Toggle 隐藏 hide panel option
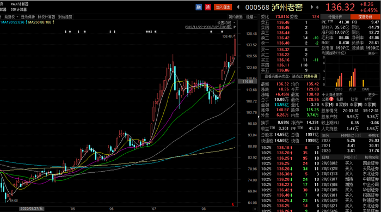The width and height of the screenshot is (381, 212). click(251, 17)
